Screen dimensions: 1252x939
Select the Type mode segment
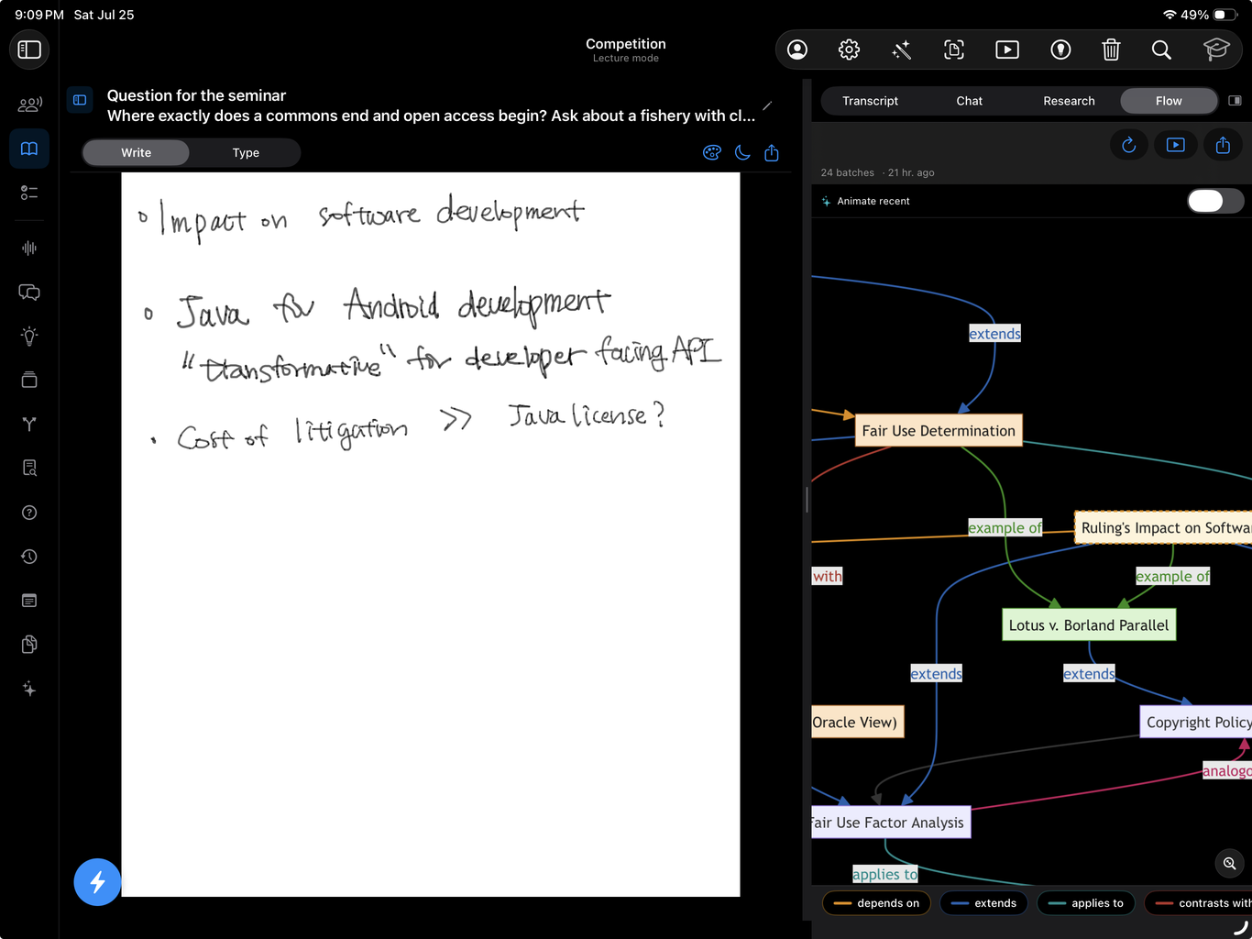point(246,153)
